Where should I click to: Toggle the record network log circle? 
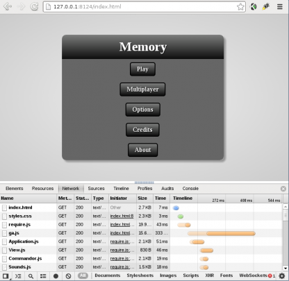click(56, 276)
